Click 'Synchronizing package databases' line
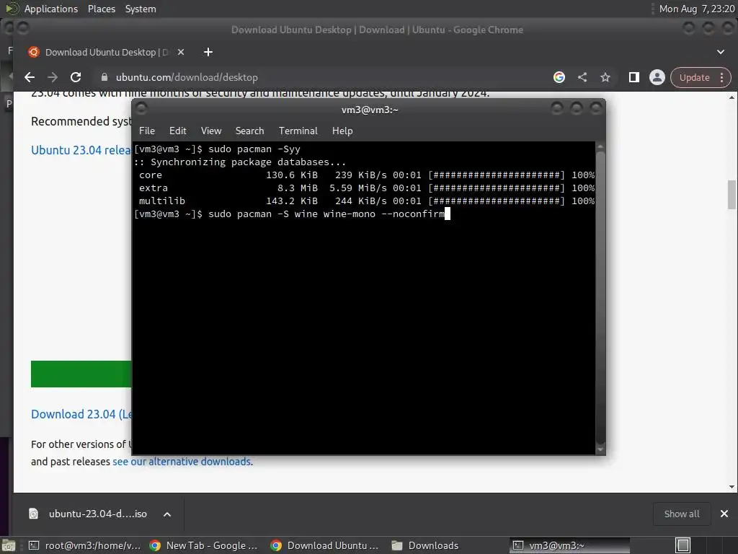This screenshot has height=554, width=738. click(x=240, y=162)
